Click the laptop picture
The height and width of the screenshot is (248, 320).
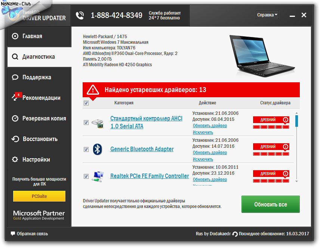click(x=262, y=56)
